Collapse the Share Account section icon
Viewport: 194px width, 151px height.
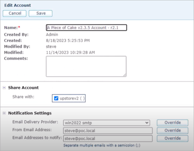(x=4, y=88)
